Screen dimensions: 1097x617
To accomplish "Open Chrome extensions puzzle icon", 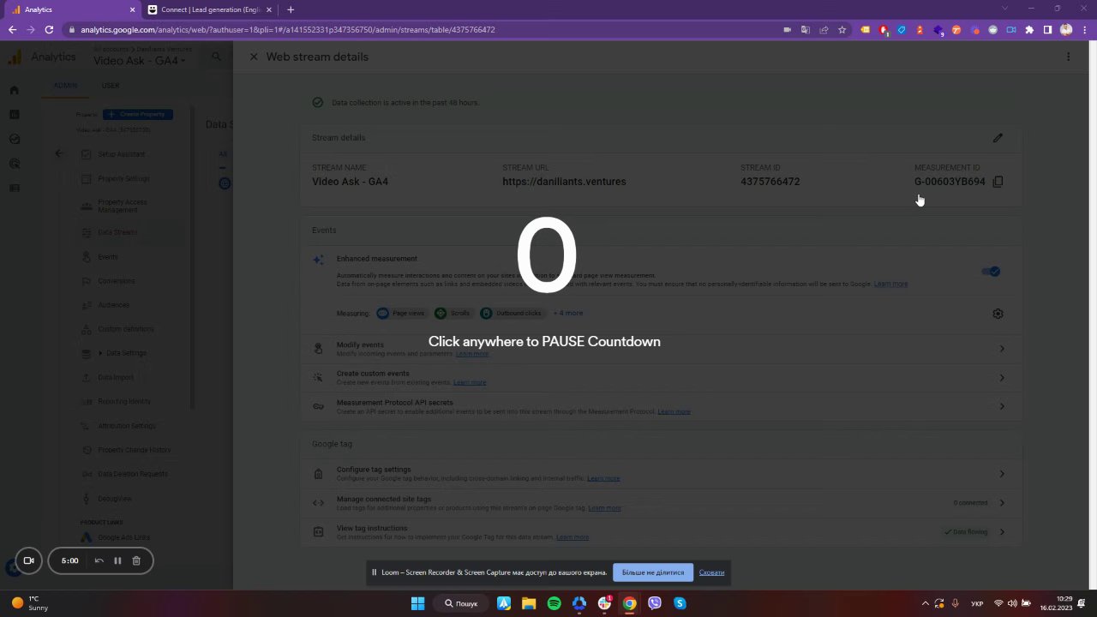I will tap(1029, 30).
